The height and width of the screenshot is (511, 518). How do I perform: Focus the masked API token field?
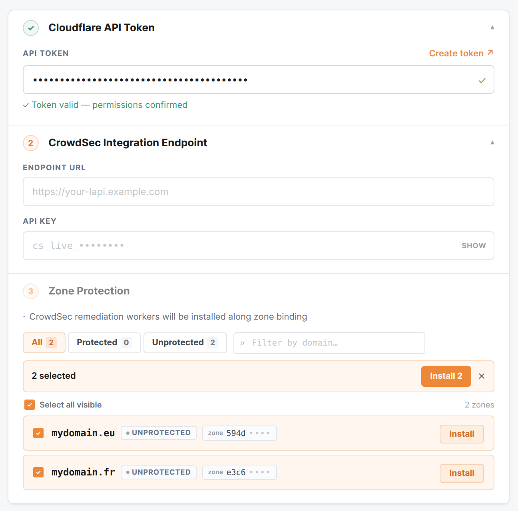(259, 80)
